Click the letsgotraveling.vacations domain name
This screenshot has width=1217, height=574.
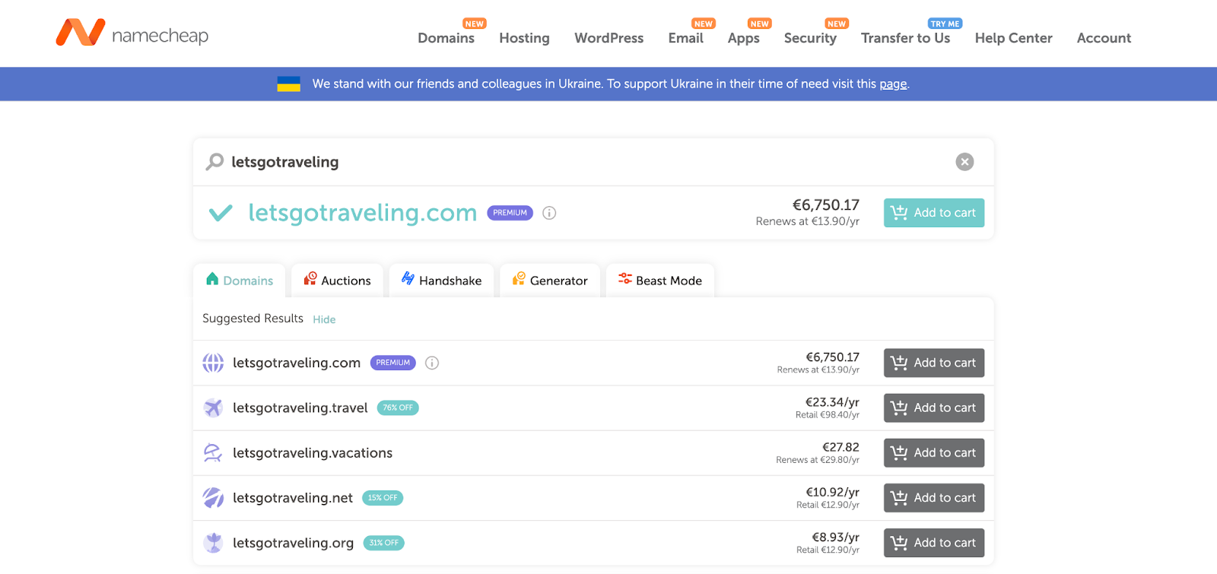pyautogui.click(x=313, y=453)
